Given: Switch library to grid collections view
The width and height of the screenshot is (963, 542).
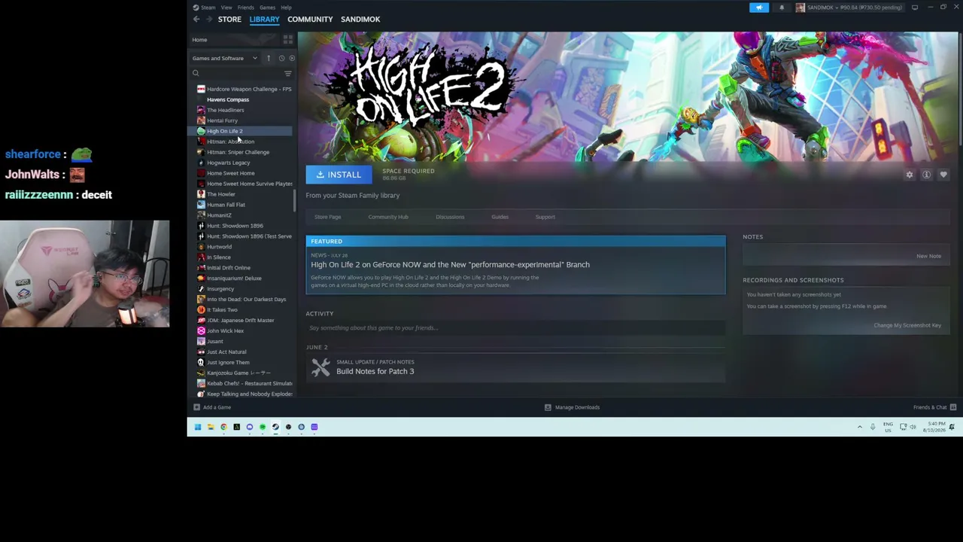Looking at the screenshot, I should pos(287,39).
